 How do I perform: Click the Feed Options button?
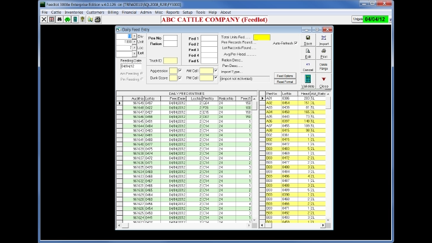[x=285, y=76]
